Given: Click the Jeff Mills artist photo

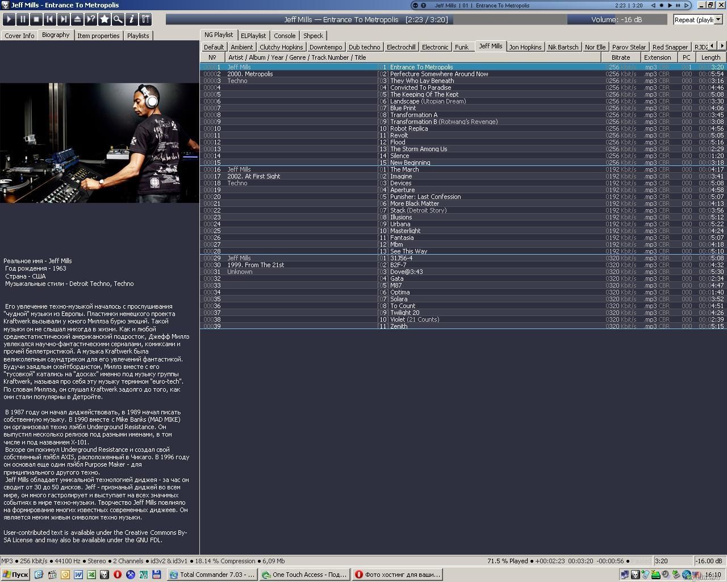Looking at the screenshot, I should click(99, 143).
